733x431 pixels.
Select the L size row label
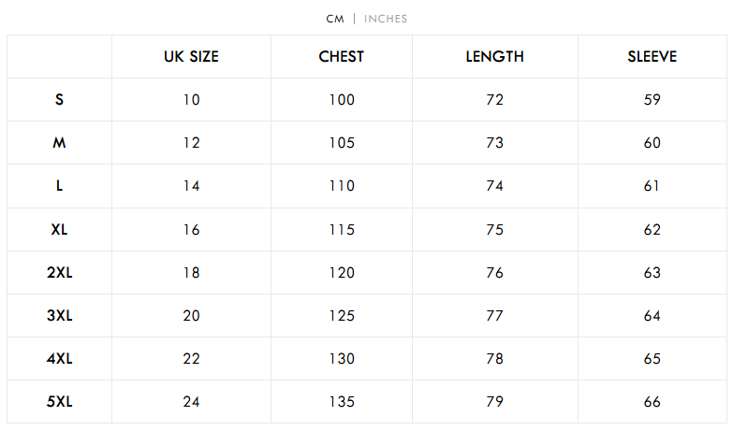click(60, 186)
